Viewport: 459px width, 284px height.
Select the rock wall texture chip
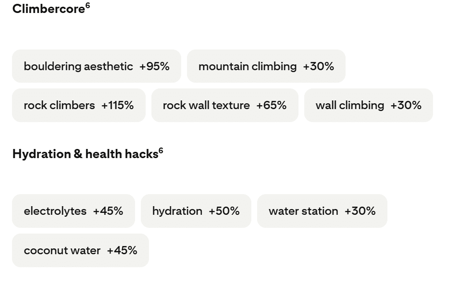[x=225, y=105]
